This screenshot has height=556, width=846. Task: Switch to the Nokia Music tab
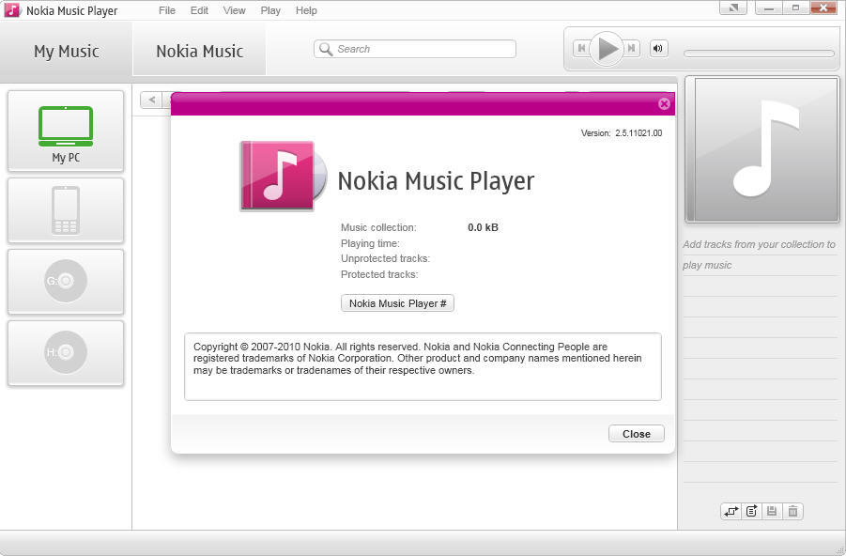(200, 52)
